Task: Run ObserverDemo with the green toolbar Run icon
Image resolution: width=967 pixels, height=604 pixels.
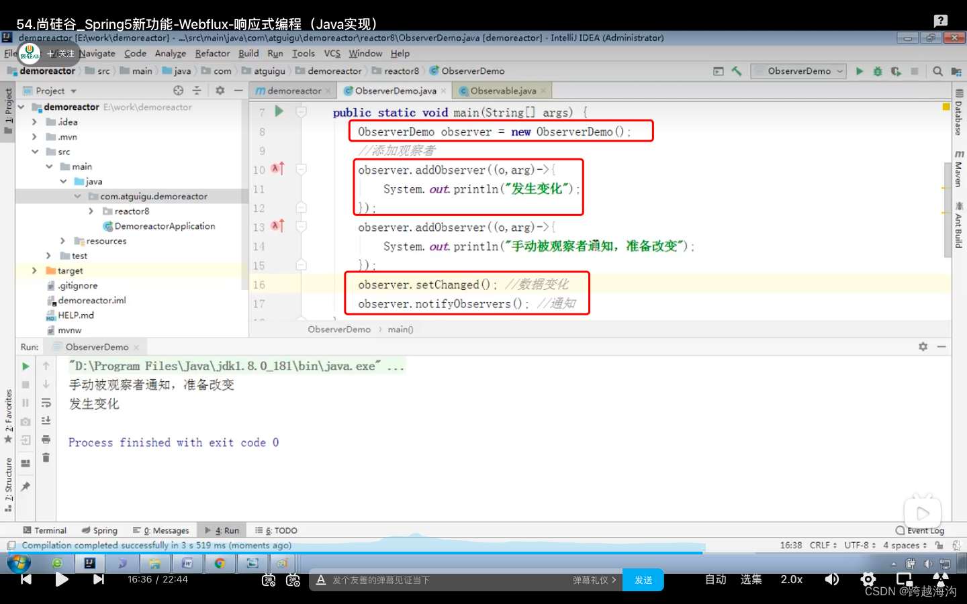Action: pos(860,71)
